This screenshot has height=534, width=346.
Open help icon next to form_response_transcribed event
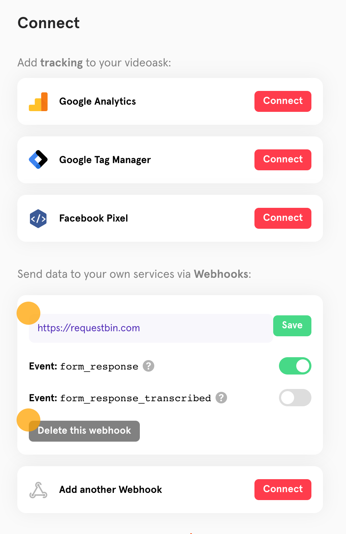(221, 398)
